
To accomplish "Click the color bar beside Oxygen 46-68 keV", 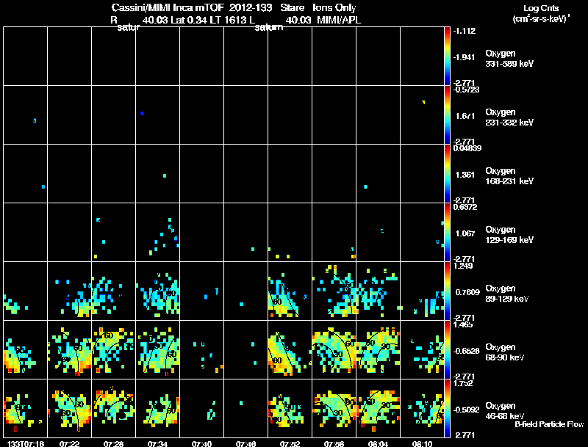I will [447, 409].
